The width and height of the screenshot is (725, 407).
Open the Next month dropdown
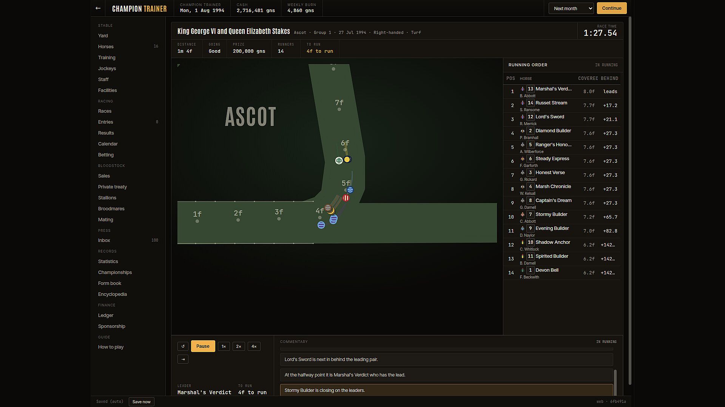(571, 8)
